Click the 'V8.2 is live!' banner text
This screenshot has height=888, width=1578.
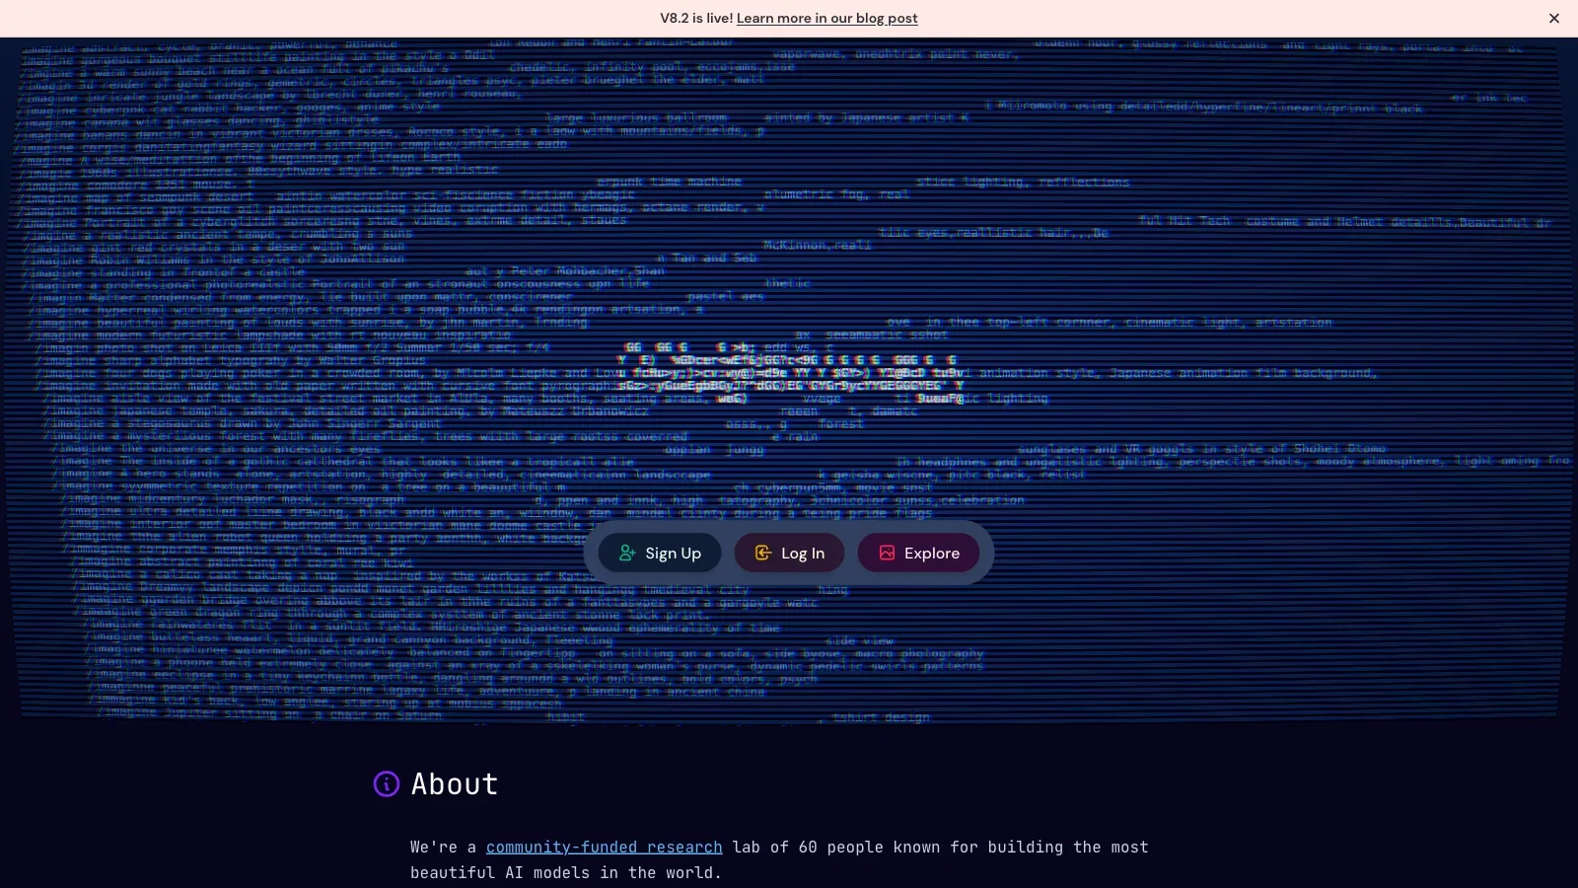[696, 18]
